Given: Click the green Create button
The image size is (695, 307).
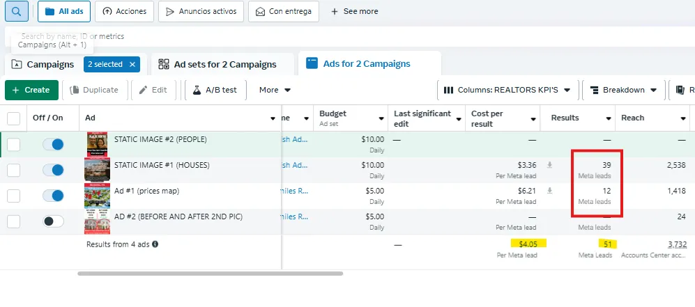Looking at the screenshot, I should (31, 90).
